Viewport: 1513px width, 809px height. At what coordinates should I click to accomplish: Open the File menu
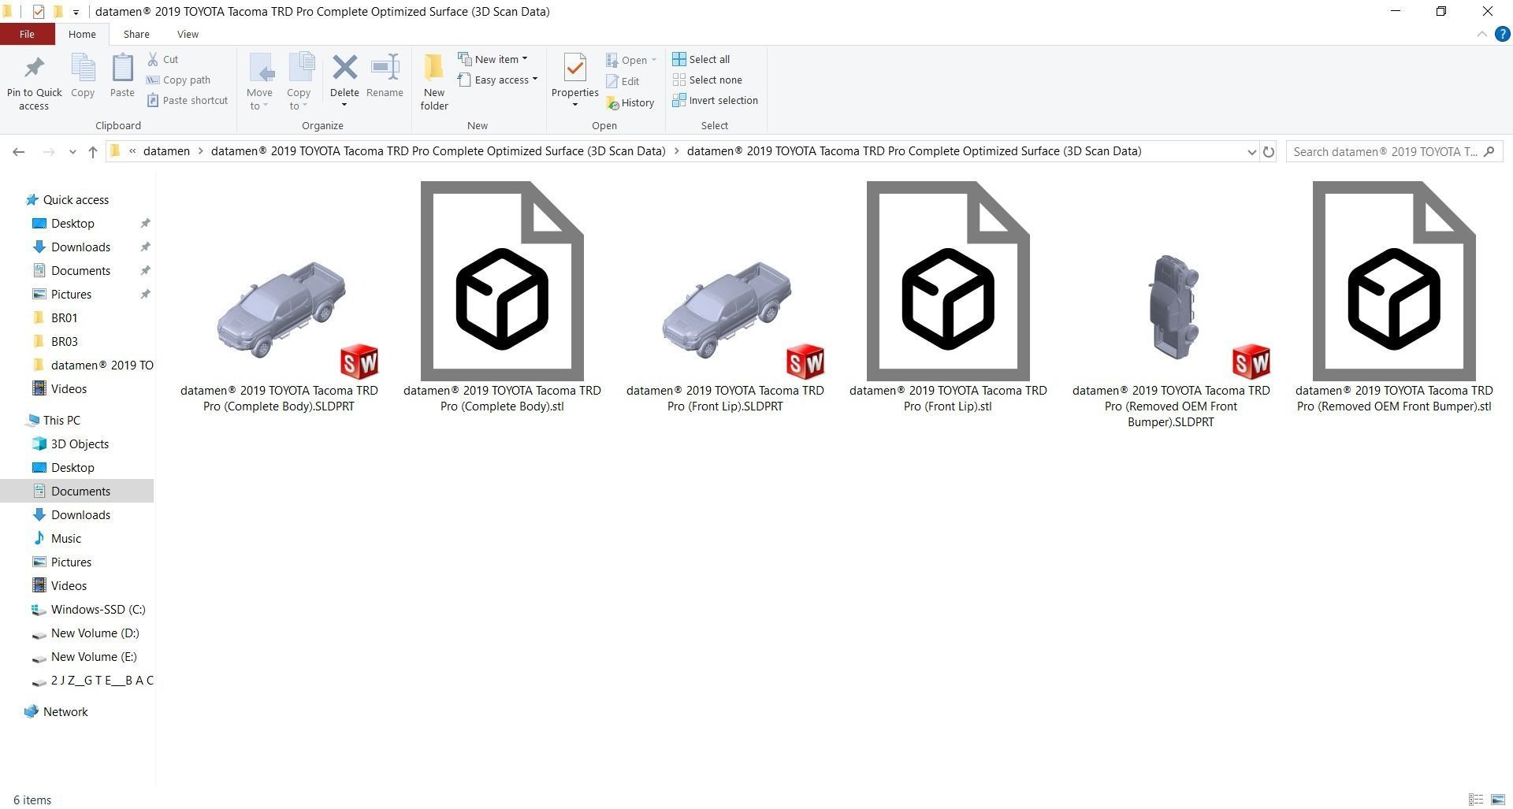[x=27, y=34]
